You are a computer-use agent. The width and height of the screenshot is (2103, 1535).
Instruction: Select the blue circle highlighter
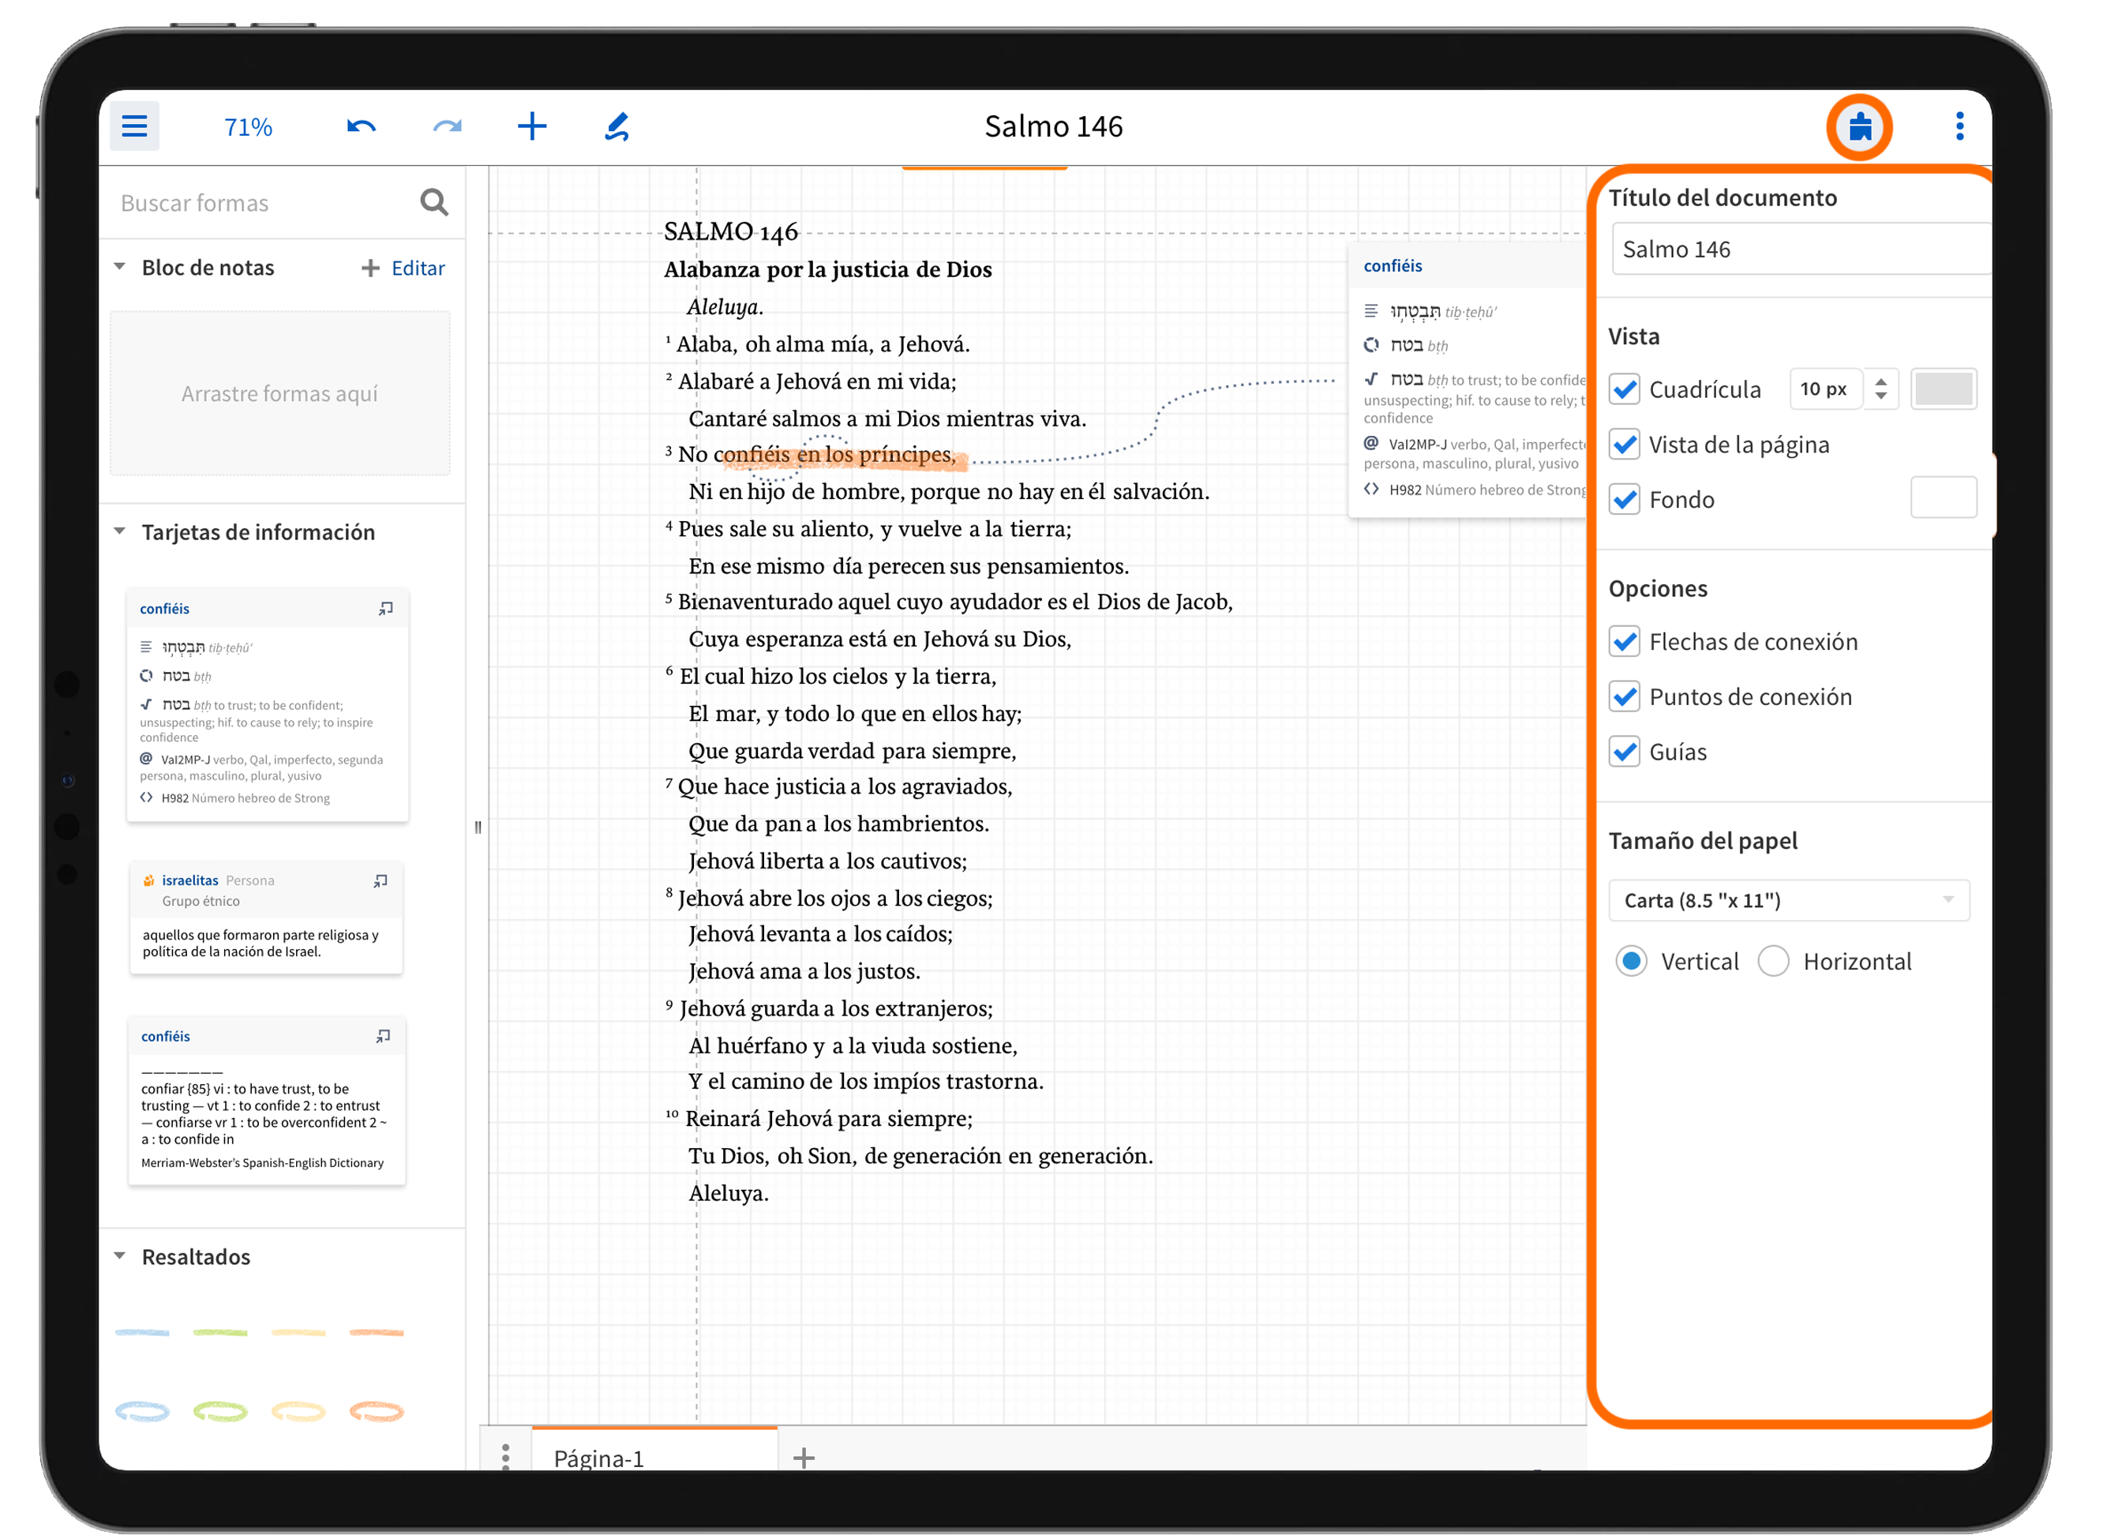click(142, 1413)
